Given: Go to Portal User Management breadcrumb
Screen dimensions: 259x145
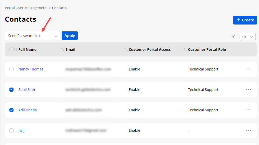Looking at the screenshot, I should (x=25, y=8).
